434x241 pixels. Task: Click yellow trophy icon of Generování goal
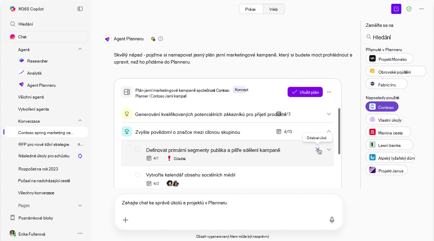[127, 114]
